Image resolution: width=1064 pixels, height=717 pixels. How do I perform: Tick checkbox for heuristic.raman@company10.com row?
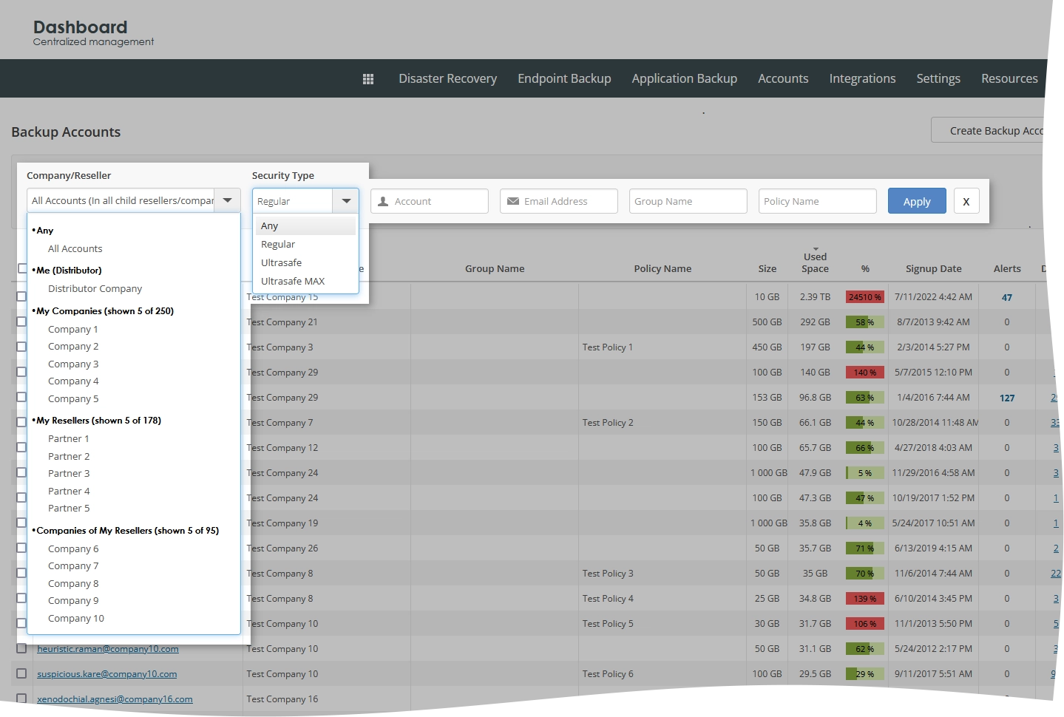click(x=21, y=649)
